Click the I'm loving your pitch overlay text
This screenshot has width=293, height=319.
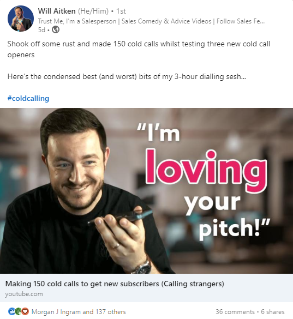point(204,182)
